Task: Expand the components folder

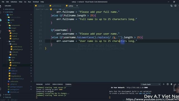Action: (x=15, y=25)
